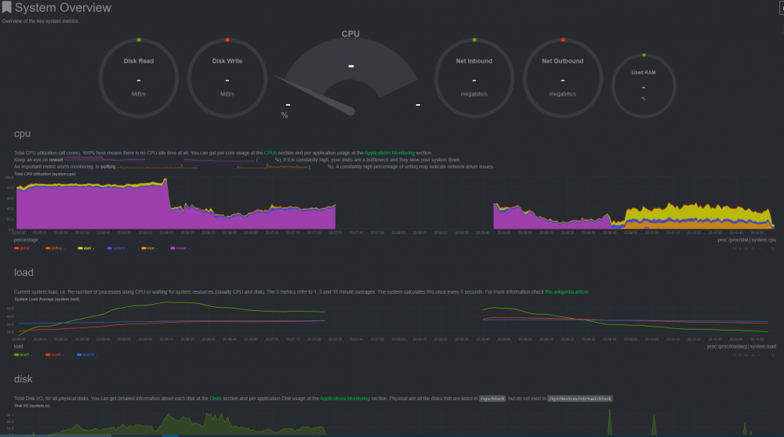Zoom out with the load chart minus icon
Image resolution: width=784 pixels, height=437 pixels.
(759, 355)
